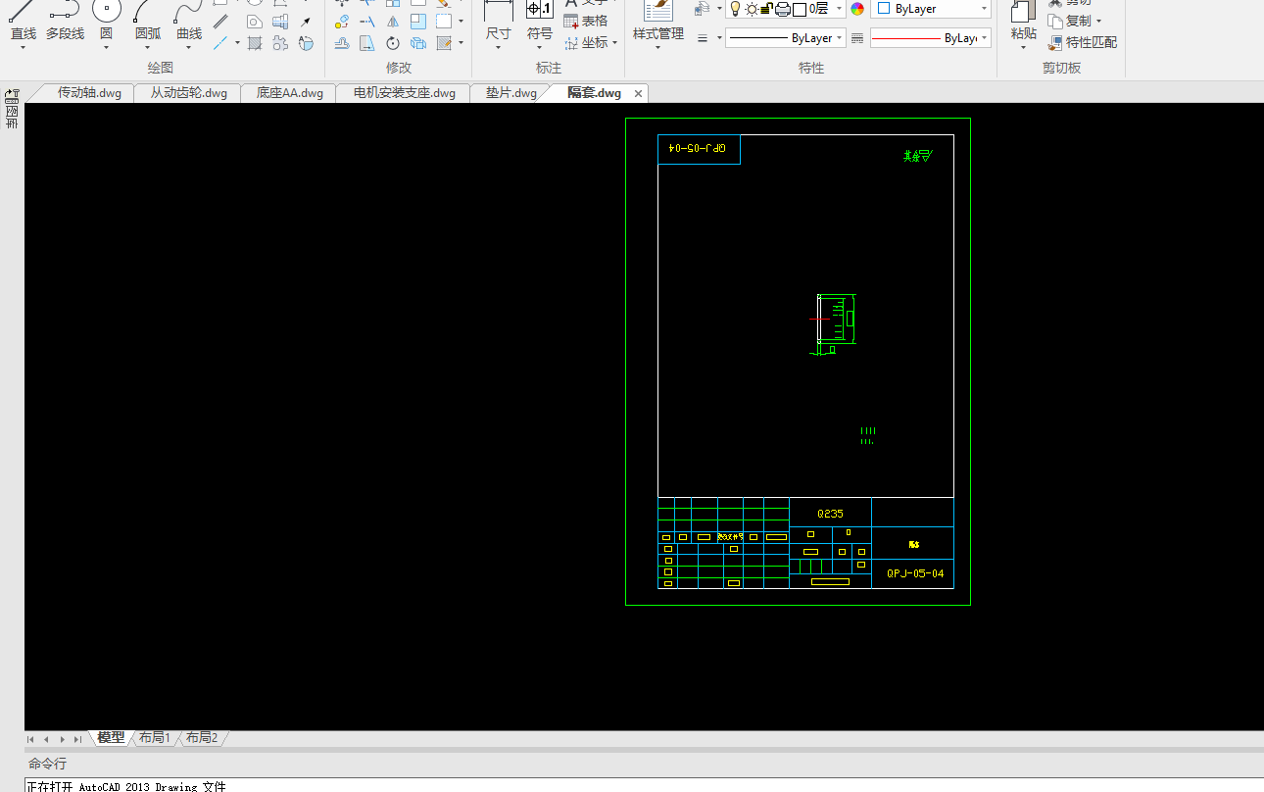Insert a 表格 table
This screenshot has width=1264, height=792.
[586, 21]
